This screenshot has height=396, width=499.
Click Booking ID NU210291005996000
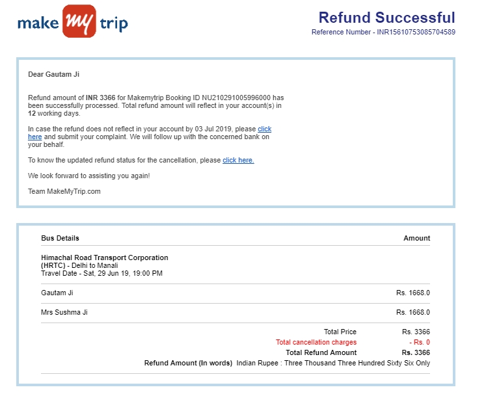click(236, 98)
